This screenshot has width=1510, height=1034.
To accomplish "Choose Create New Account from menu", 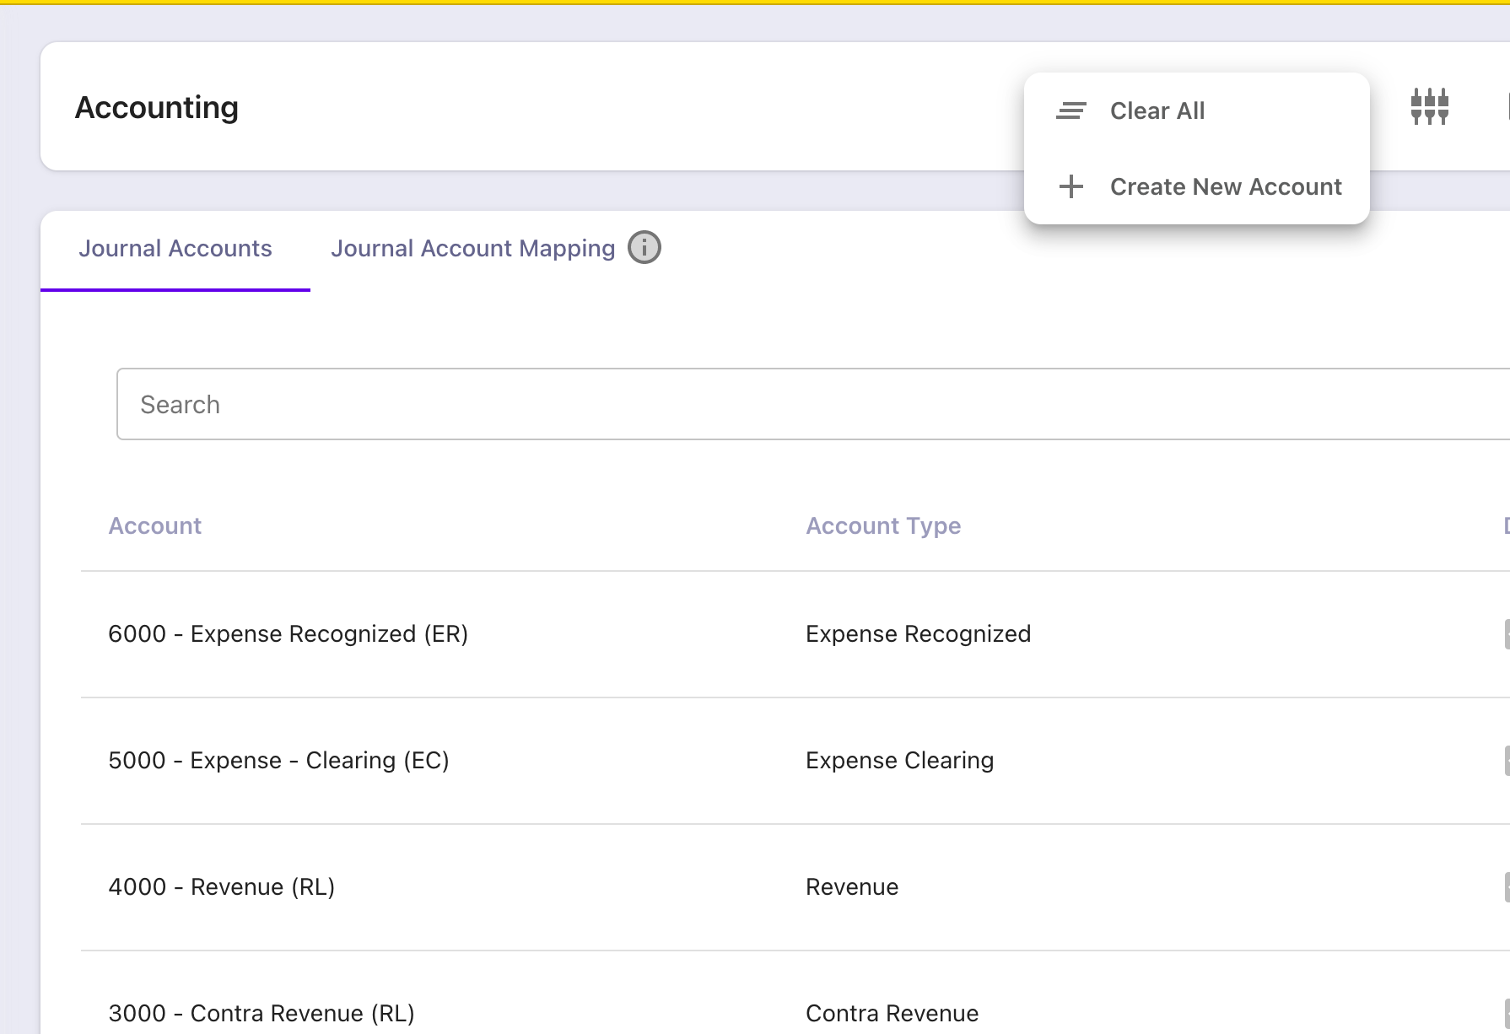I will 1196,186.
